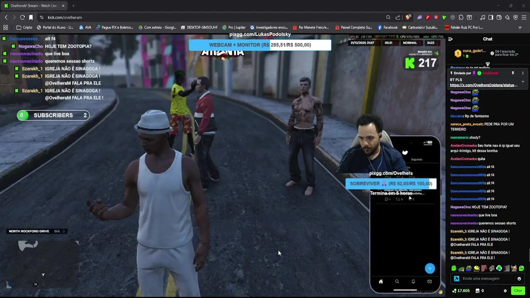Tap the phone's home icon
Screen dimensions: 530x298
tap(381, 281)
